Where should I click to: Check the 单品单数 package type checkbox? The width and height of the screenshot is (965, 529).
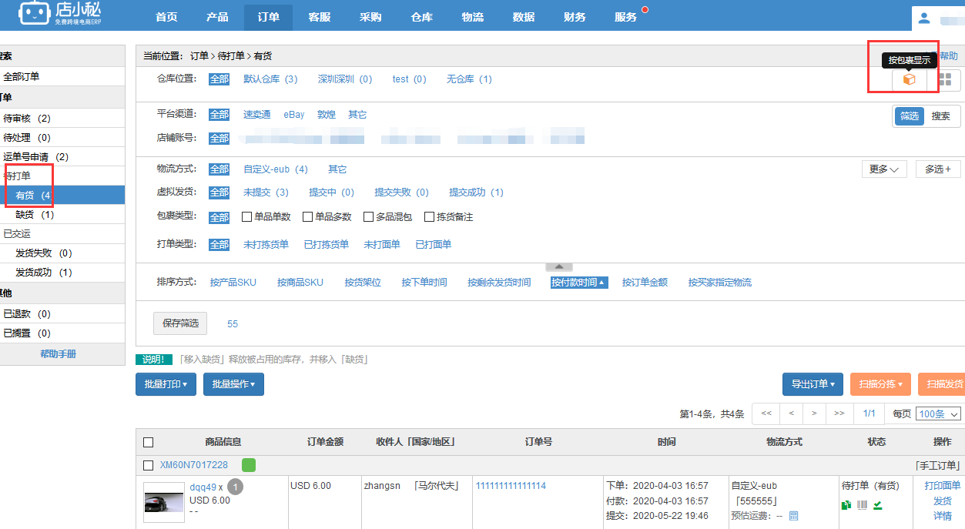click(247, 217)
